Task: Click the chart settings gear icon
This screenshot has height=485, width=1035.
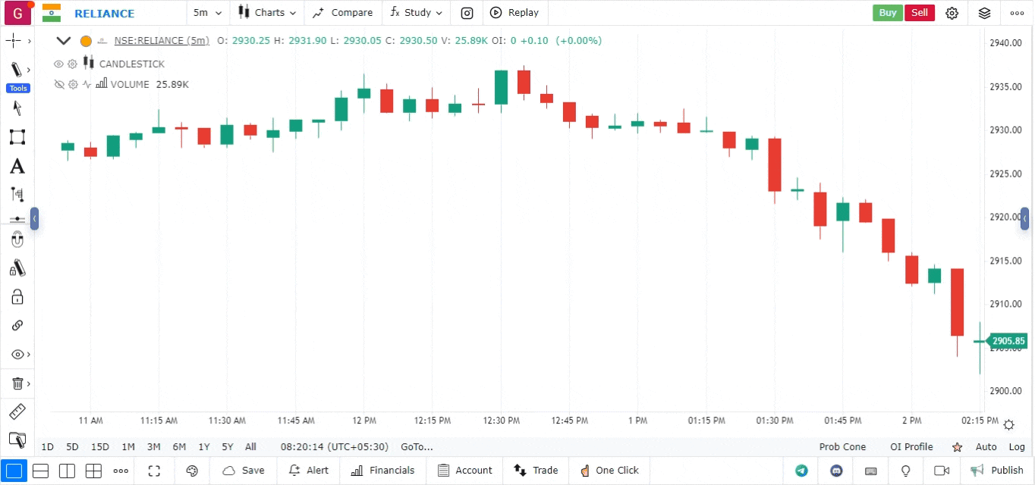Action: pos(952,13)
